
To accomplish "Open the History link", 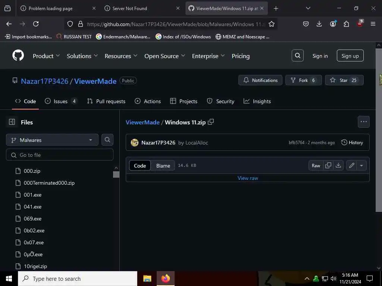I will [x=352, y=143].
